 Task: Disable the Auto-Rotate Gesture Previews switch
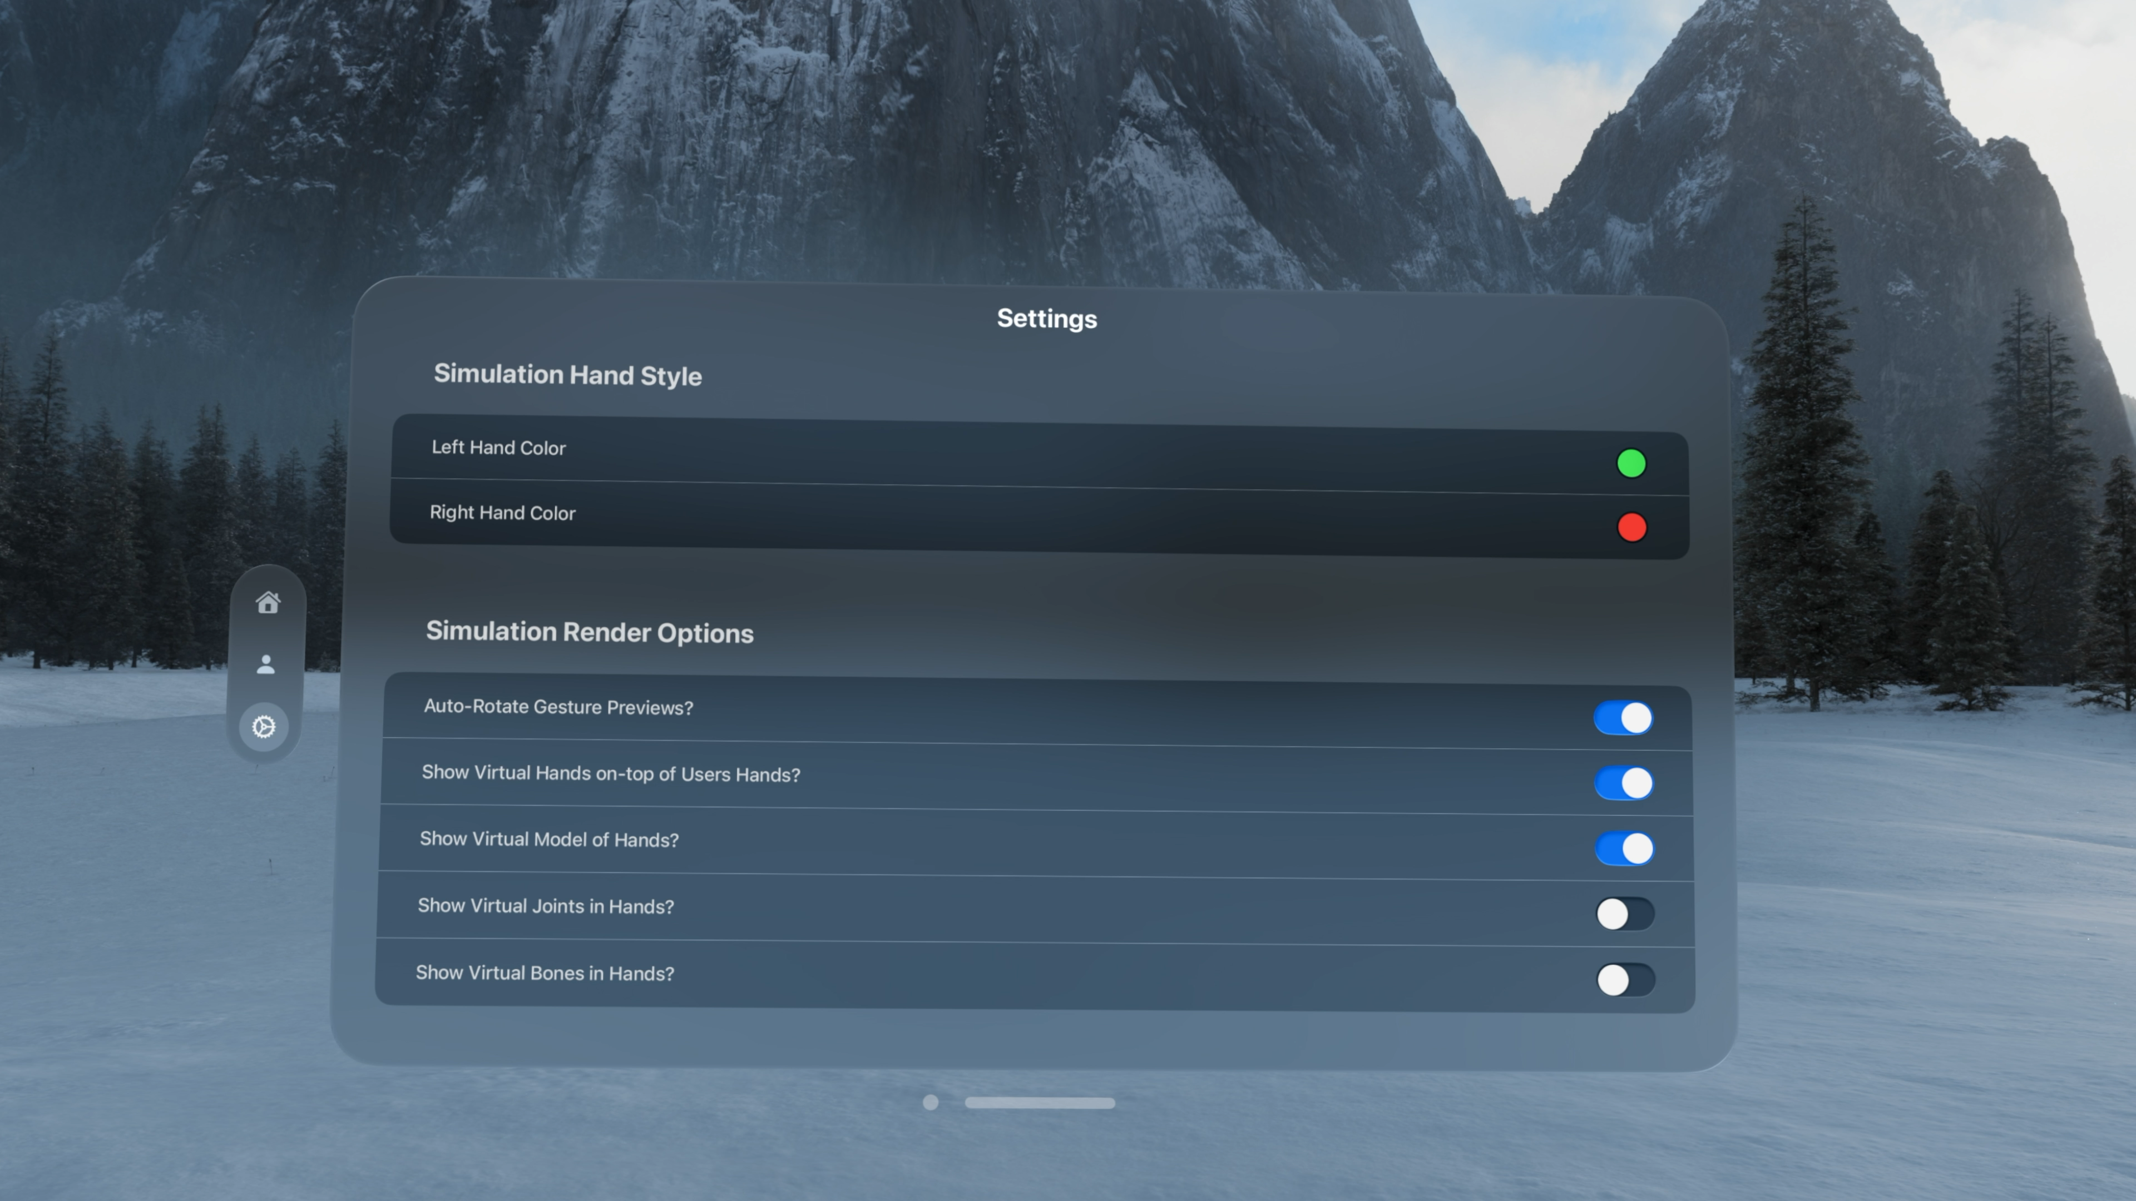pos(1623,718)
